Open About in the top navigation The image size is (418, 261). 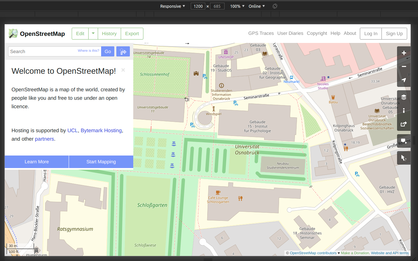350,33
